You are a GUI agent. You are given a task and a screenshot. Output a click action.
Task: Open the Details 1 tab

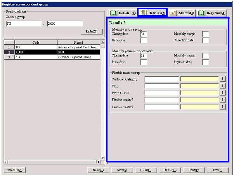pyautogui.click(x=123, y=13)
